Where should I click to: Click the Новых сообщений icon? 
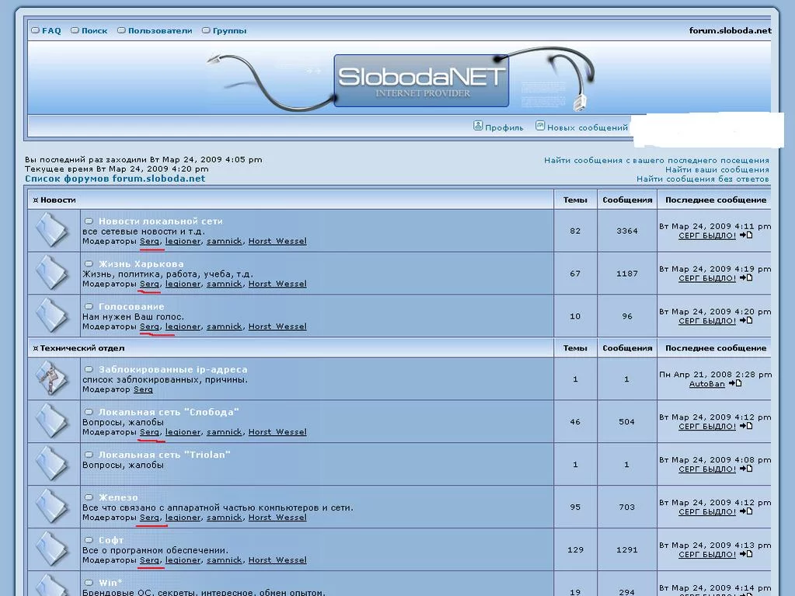[540, 126]
